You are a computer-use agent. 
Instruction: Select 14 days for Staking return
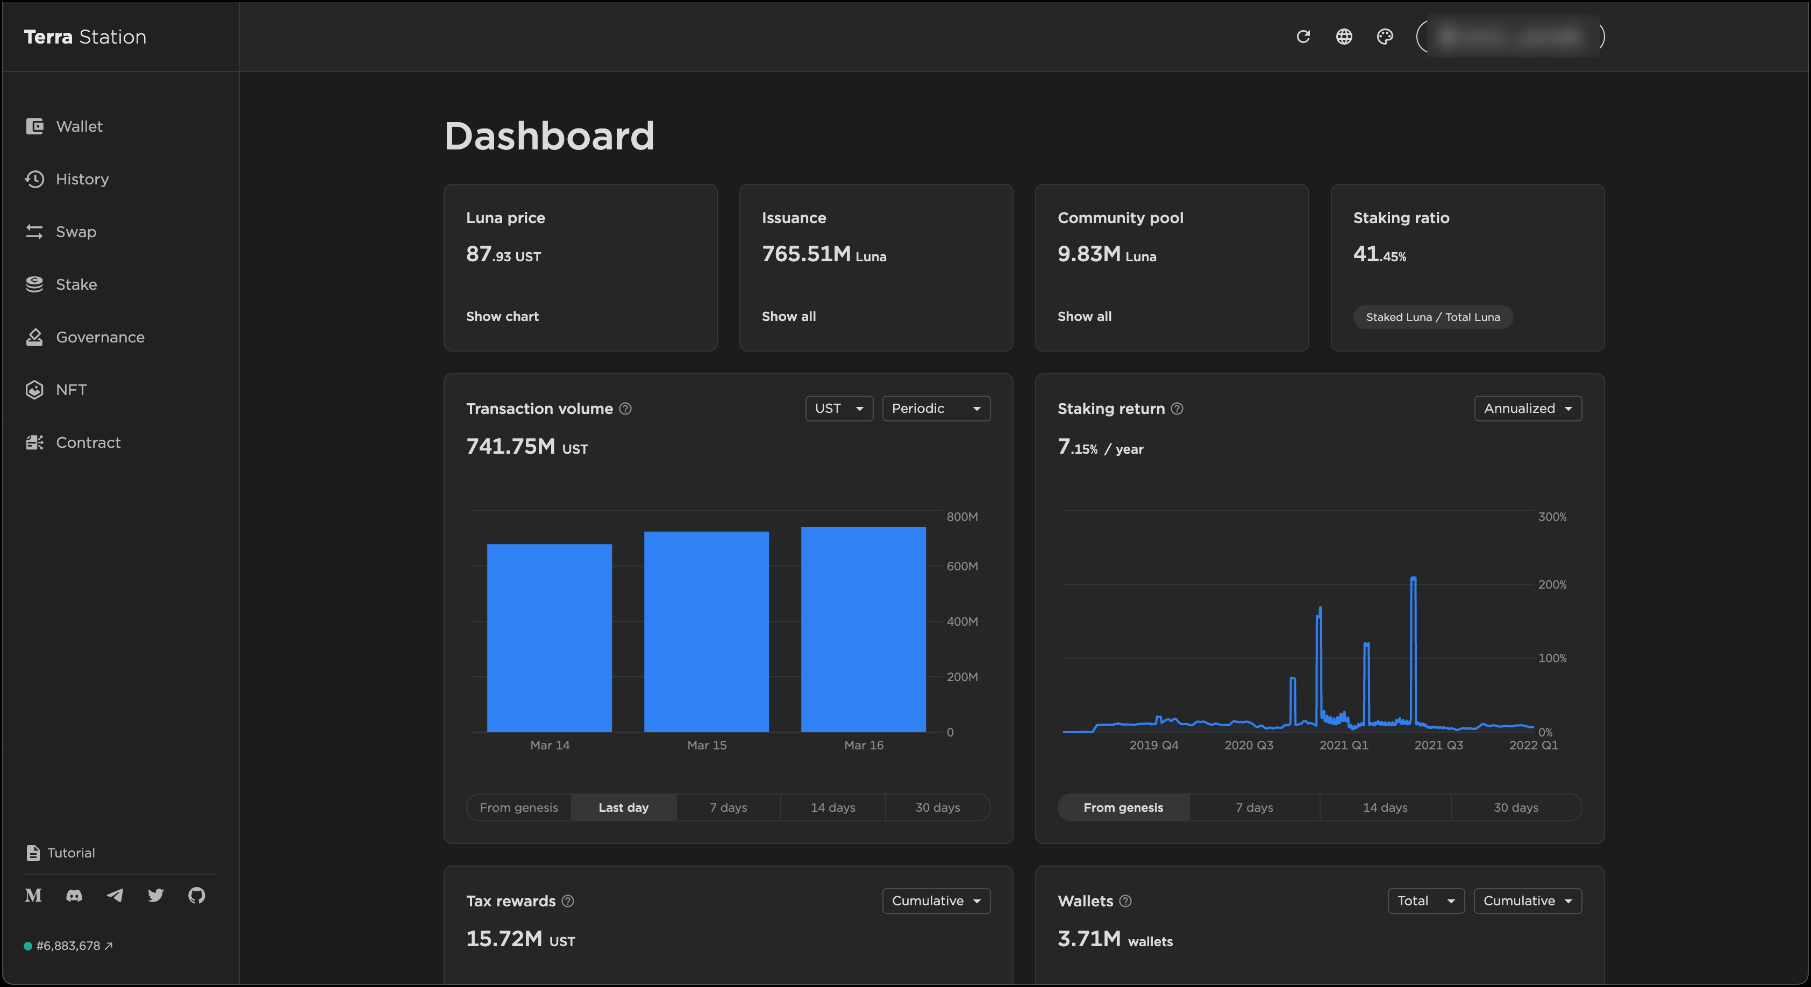point(1386,807)
